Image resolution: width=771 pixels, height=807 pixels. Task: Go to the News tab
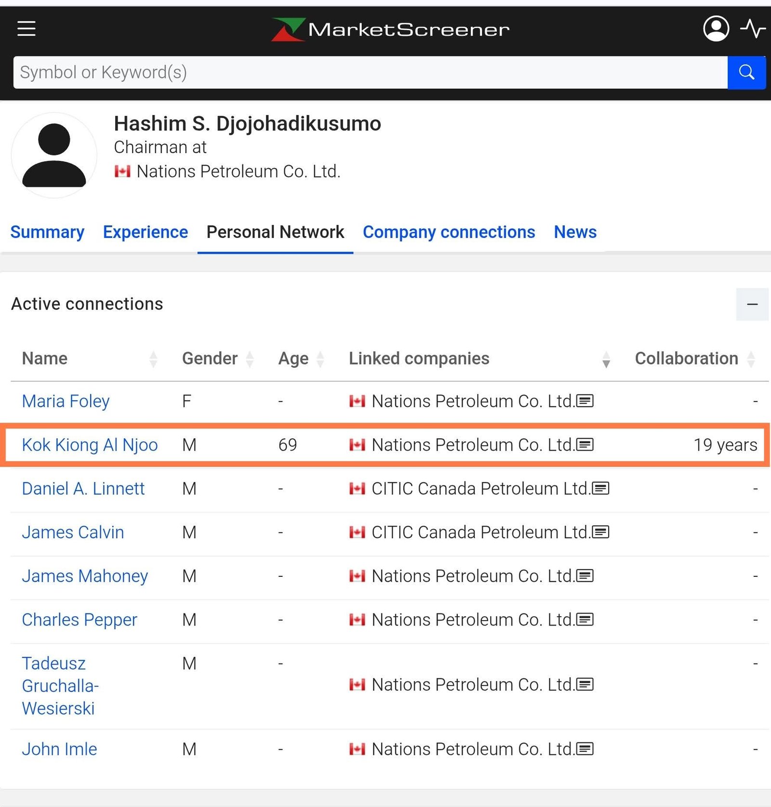[575, 232]
